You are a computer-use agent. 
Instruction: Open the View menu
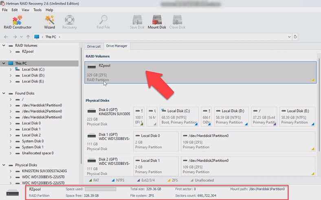pos(25,10)
